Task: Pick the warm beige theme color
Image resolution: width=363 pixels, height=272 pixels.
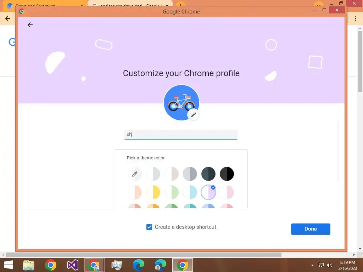Action: 172,174
